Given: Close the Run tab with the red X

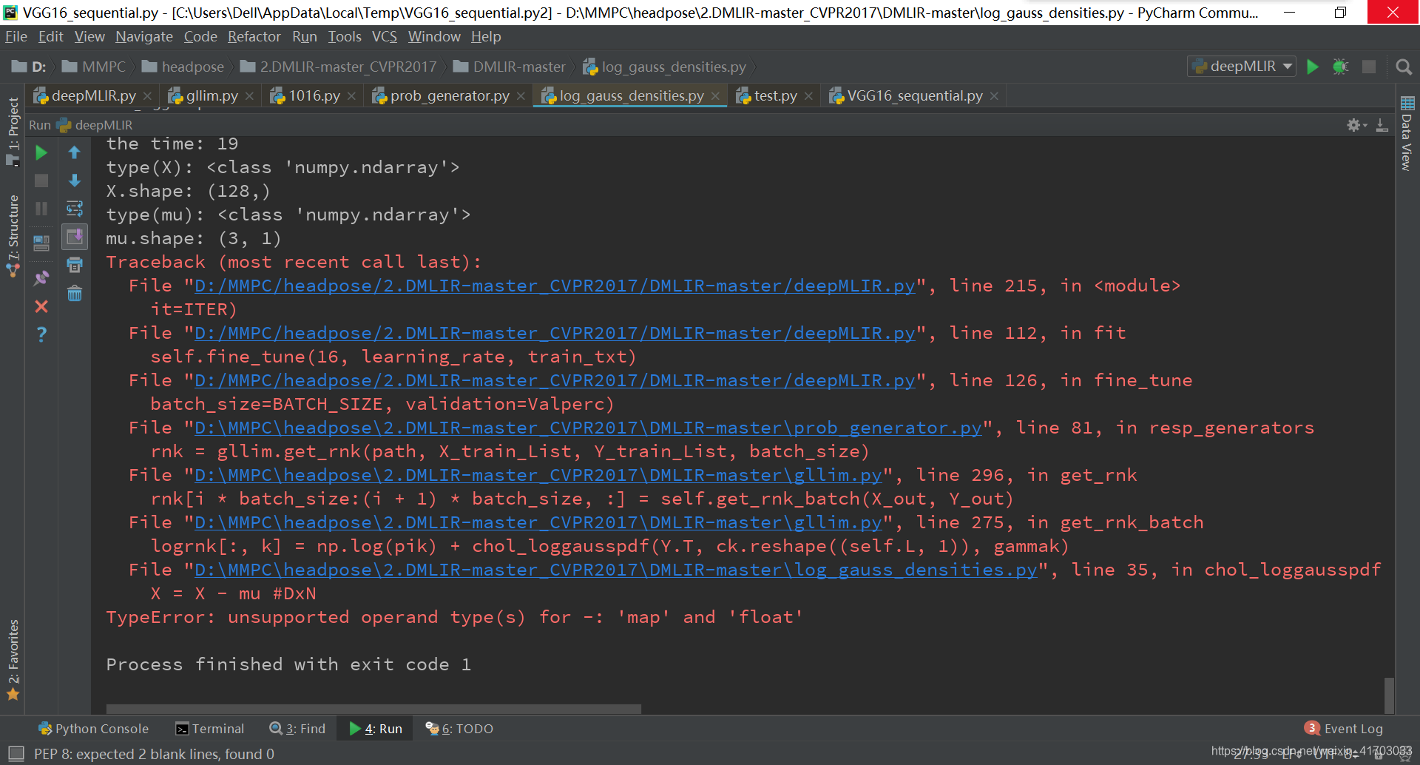Looking at the screenshot, I should 41,306.
